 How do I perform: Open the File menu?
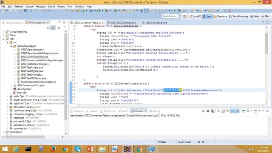point(3,6)
